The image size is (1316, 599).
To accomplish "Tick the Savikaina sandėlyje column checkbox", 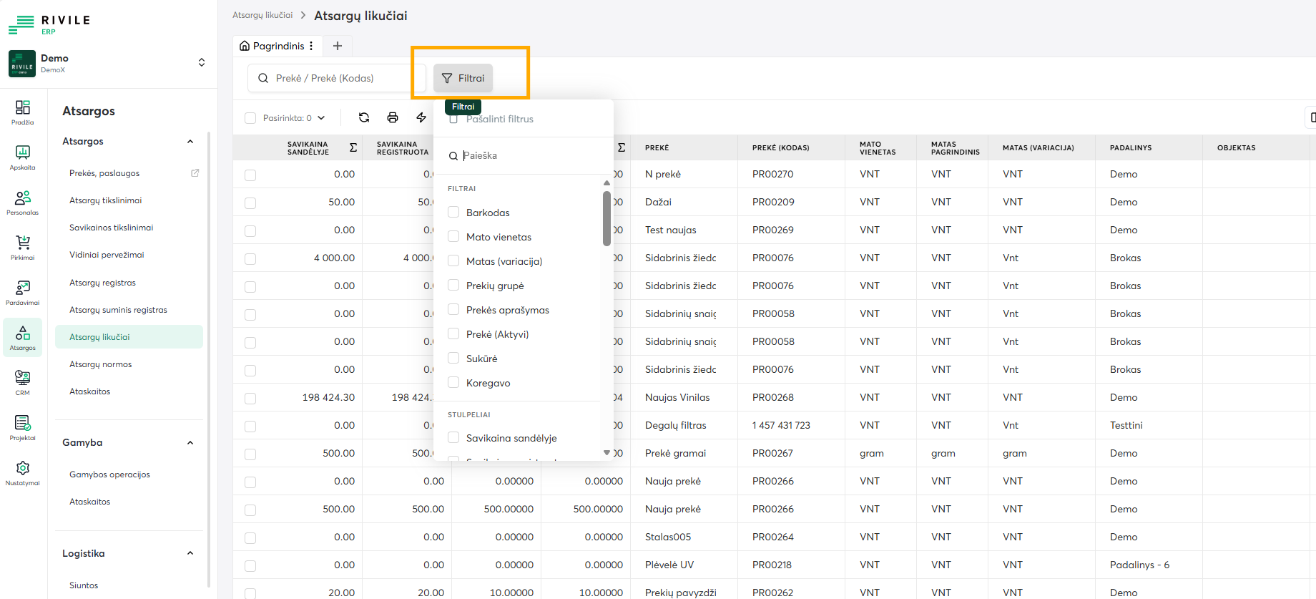I will (453, 437).
